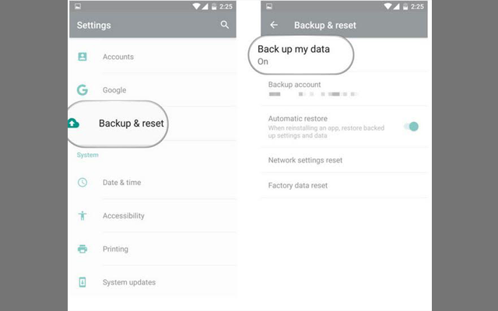Open Date & time settings
498x311 pixels.
(122, 183)
